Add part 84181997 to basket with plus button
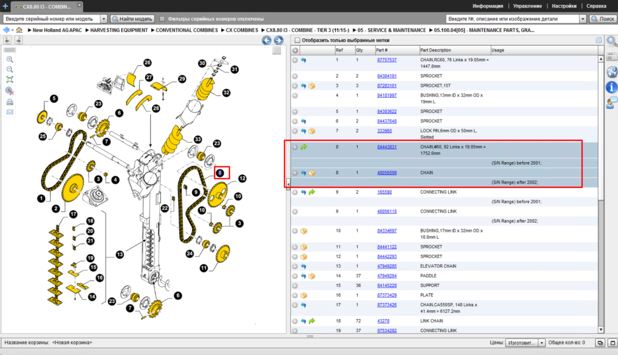The image size is (618, 355). [x=295, y=95]
